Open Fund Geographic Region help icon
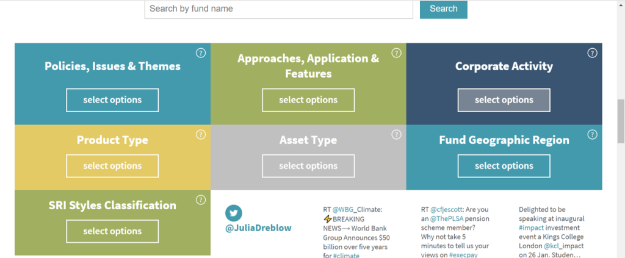Image resolution: width=625 pixels, height=258 pixels. click(592, 134)
